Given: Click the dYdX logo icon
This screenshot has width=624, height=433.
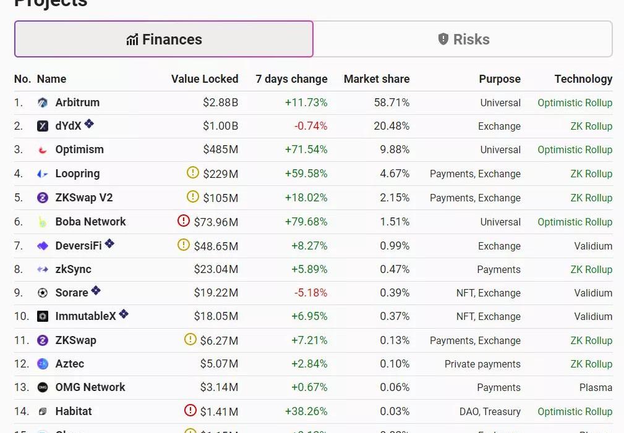Looking at the screenshot, I should pyautogui.click(x=43, y=126).
